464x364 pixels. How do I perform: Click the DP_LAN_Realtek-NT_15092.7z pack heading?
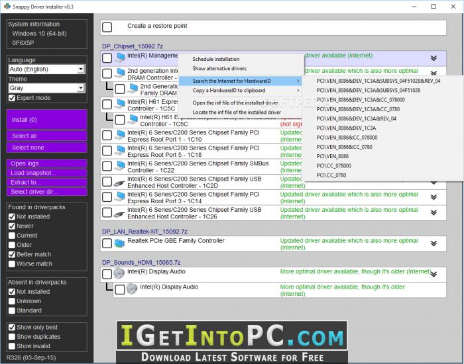coord(145,232)
